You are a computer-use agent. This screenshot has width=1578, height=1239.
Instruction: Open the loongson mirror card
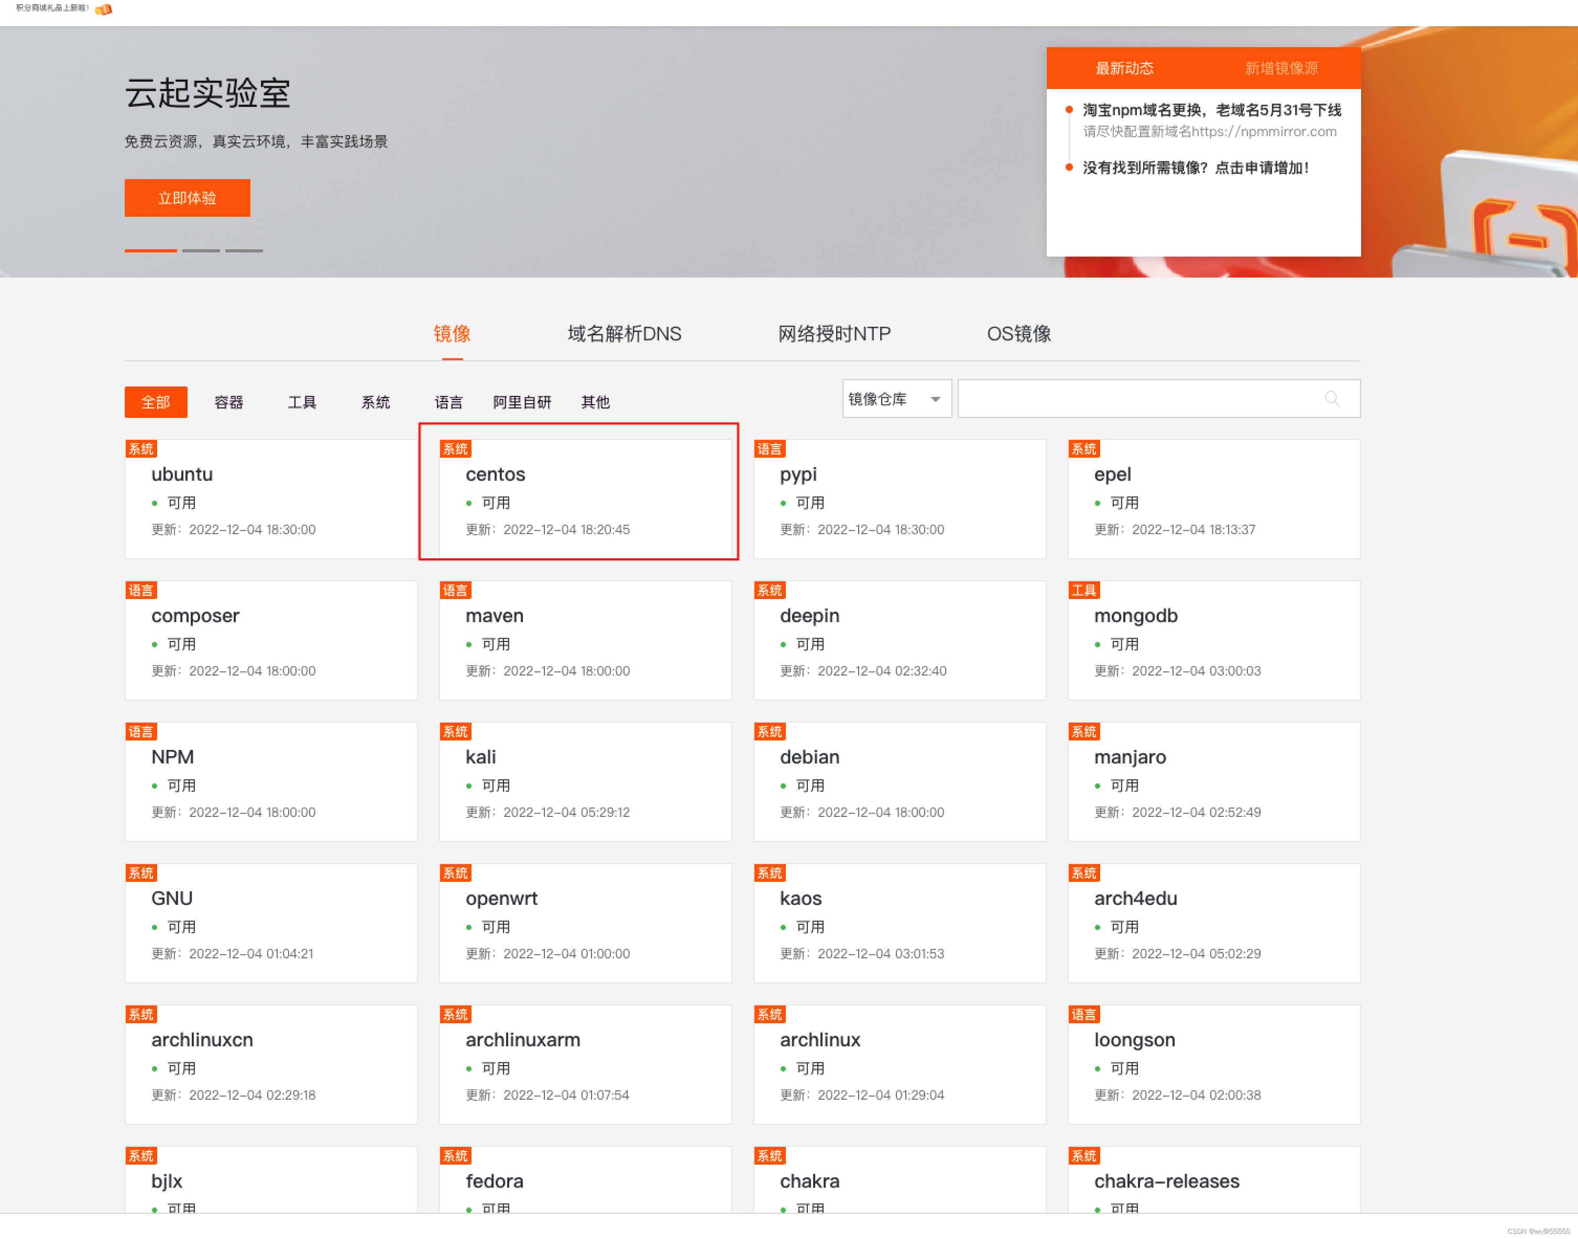tap(1213, 1065)
